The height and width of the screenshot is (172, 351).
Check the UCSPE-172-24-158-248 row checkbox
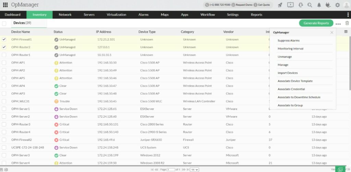click(x=4, y=148)
